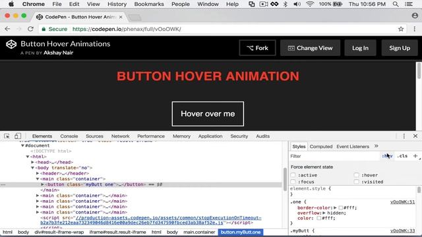Open Chrome three-dot menu
The width and height of the screenshot is (422, 237).
click(415, 29)
